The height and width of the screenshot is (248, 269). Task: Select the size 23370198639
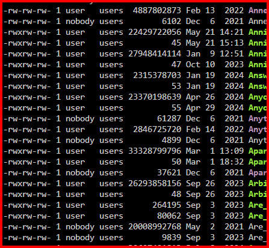[155, 97]
